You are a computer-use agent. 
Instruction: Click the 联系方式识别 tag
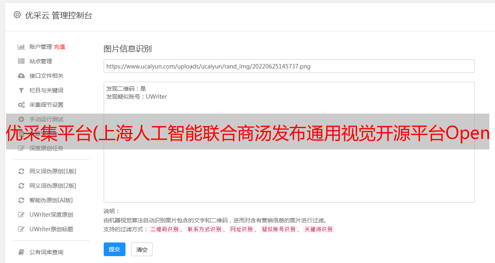pyautogui.click(x=204, y=229)
